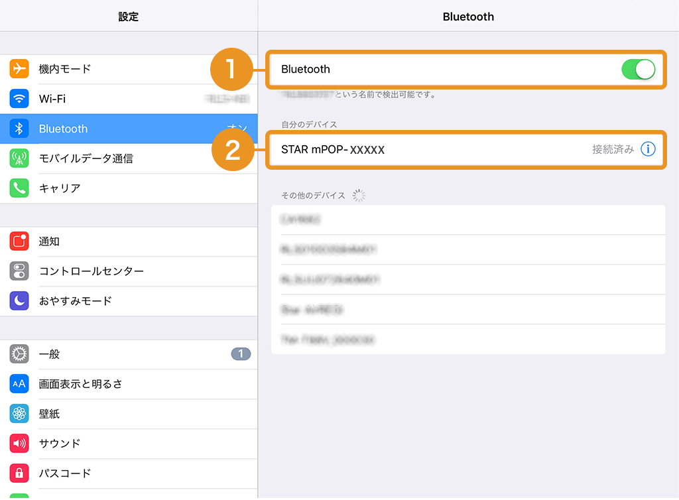Open 画面表示と明るさ settings
Image resolution: width=679 pixels, height=500 pixels.
point(129,384)
